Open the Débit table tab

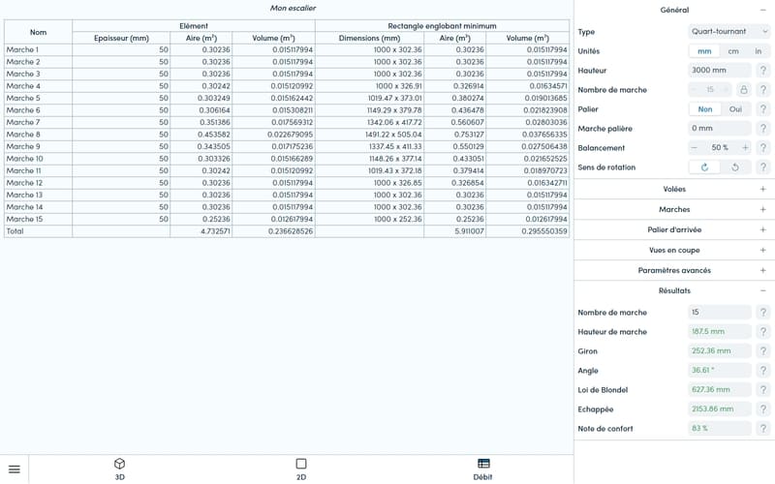pos(482,469)
